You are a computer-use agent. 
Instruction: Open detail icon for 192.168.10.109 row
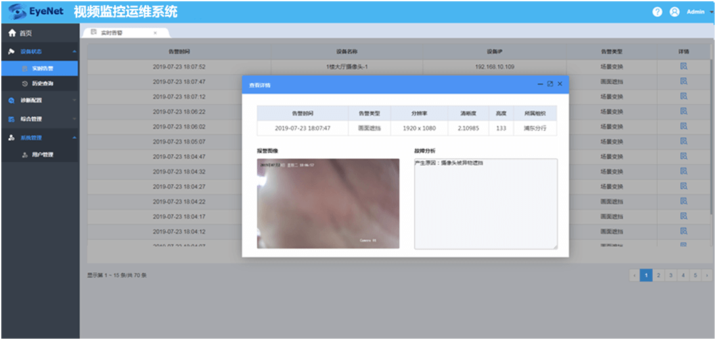point(684,67)
